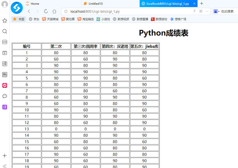Screen dimensions: 238x168
Task: Click 汉诺塔 score in row 7
Action: (115, 91)
